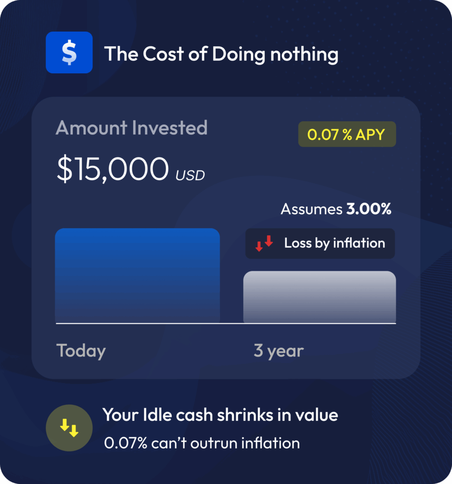This screenshot has height=484, width=452.
Task: Select the '3 year' axis label
Action: [279, 351]
